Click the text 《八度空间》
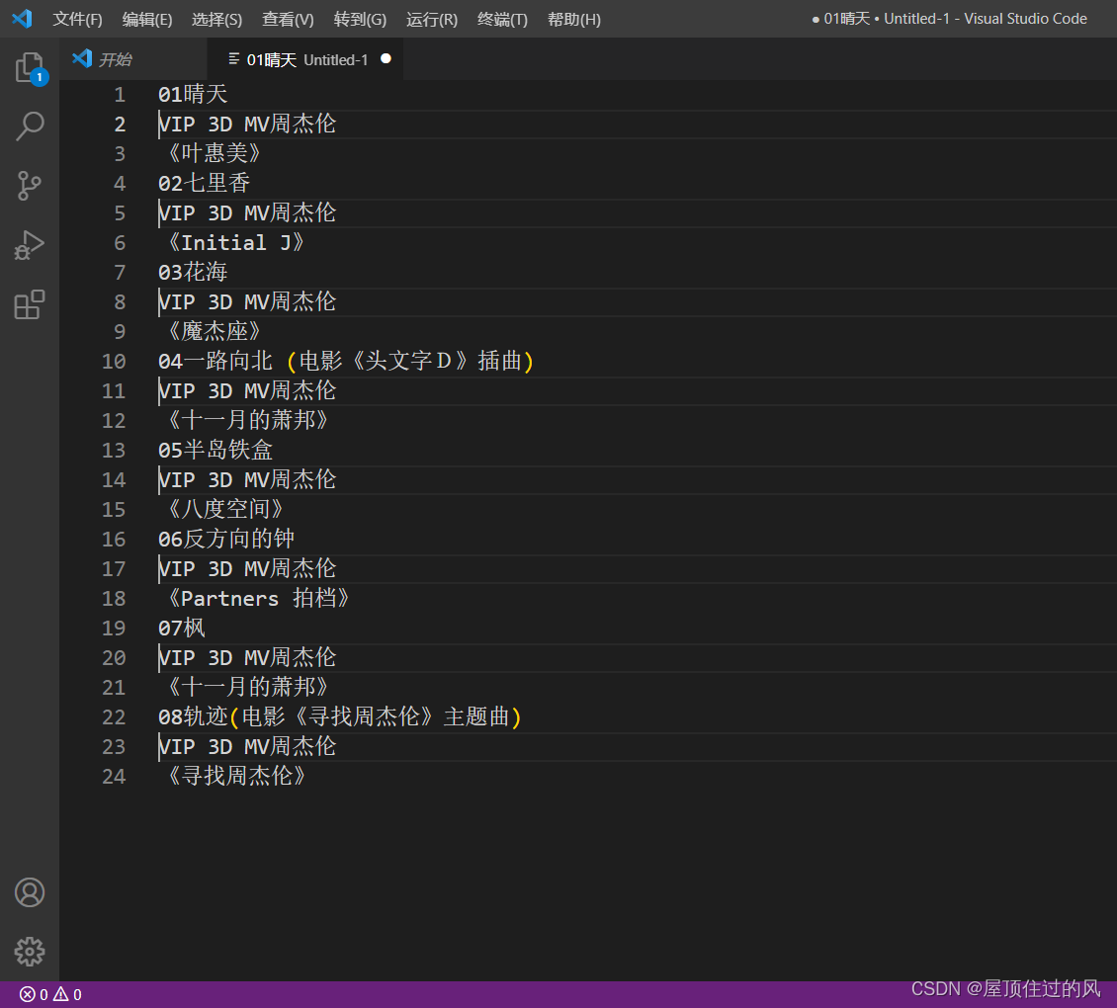Image resolution: width=1117 pixels, height=1008 pixels. pos(225,509)
